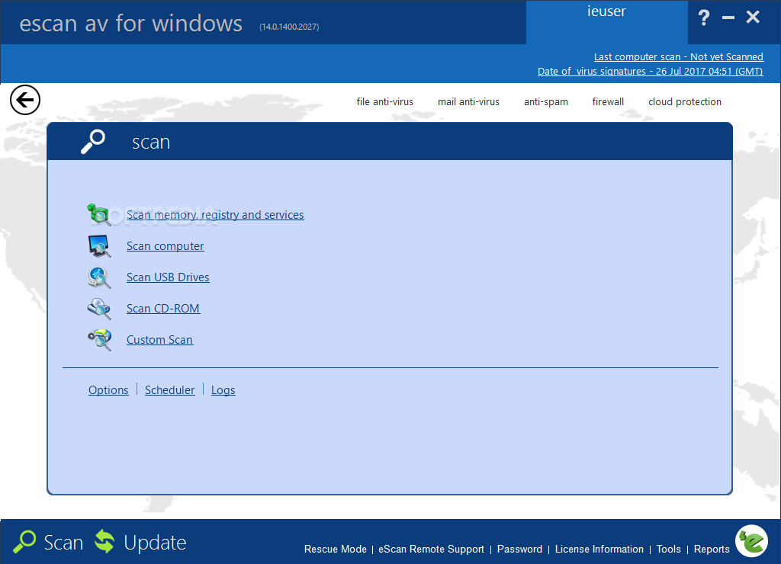
Task: Click the Scan CD-ROM link
Action: pyautogui.click(x=163, y=309)
